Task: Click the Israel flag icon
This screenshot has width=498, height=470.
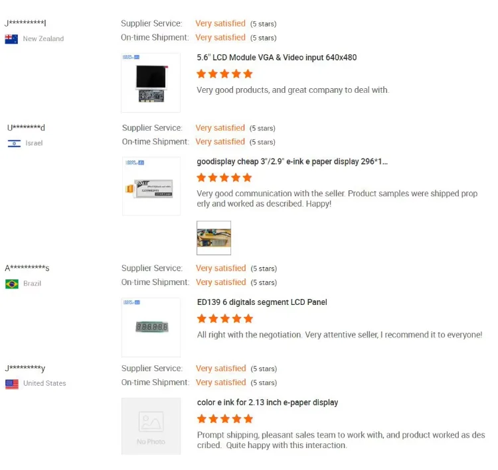Action: click(x=14, y=143)
